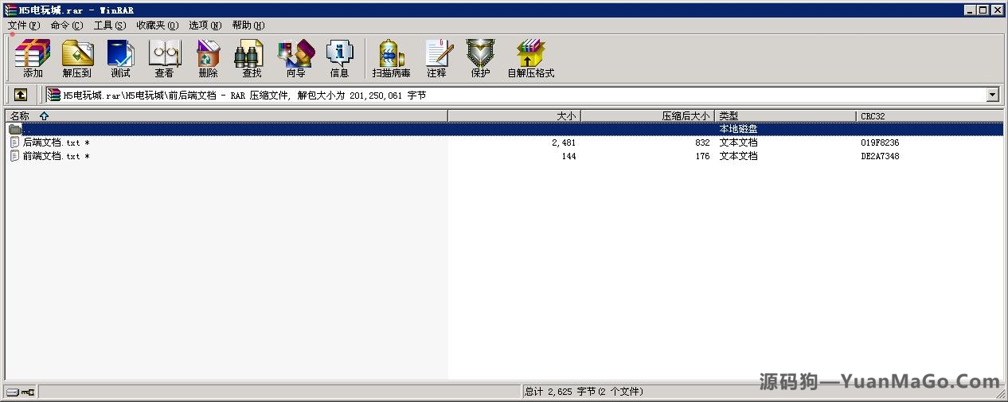The image size is (1008, 402).
Task: Run the 测试 (Test) archive tool
Action: [120, 59]
